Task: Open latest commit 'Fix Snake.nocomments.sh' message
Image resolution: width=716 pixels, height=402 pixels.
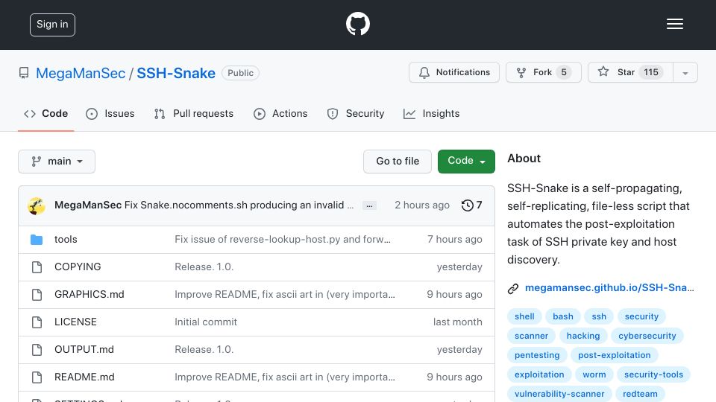Action: 239,205
